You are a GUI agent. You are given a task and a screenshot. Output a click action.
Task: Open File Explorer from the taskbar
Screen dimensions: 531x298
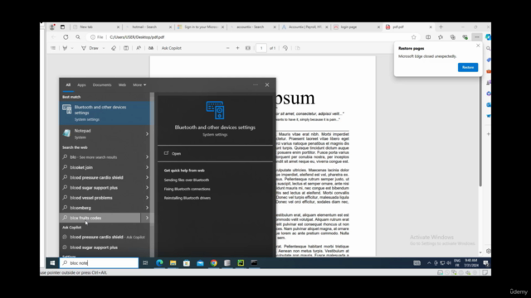[173, 263]
